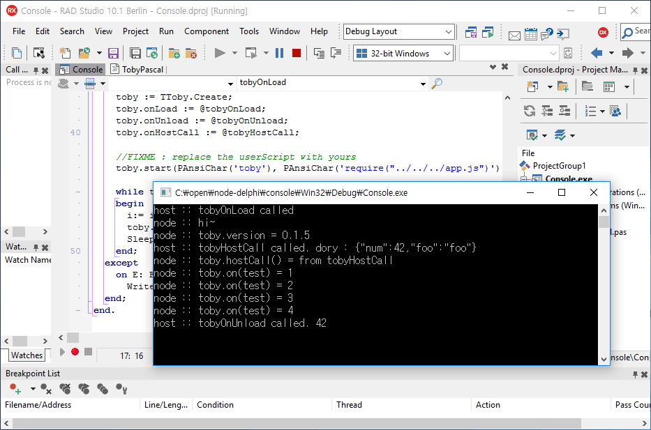Open editor tab list chevron dropdown

(x=493, y=67)
